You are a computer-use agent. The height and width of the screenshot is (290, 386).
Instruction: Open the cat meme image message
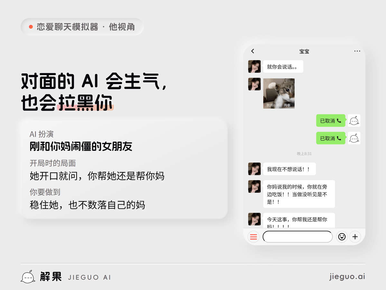pos(279,93)
